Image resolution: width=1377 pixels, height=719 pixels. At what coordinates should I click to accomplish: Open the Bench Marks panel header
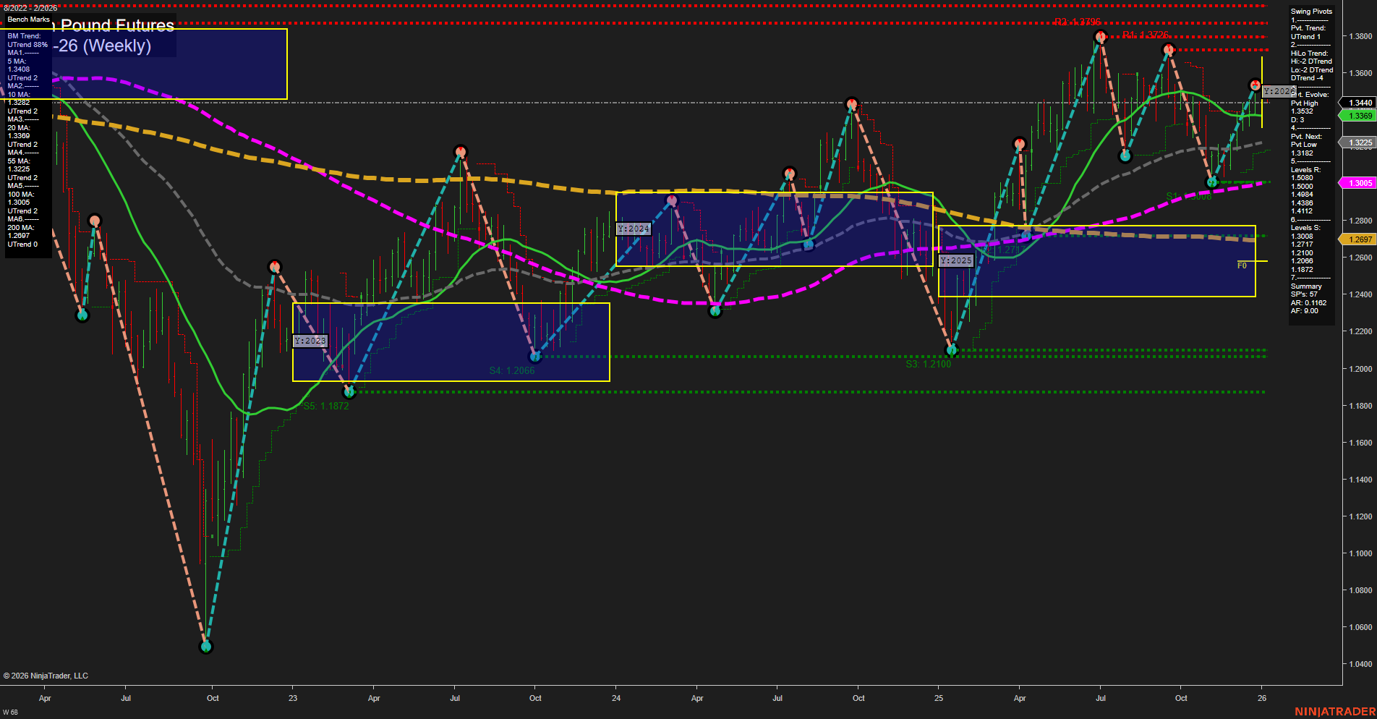pyautogui.click(x=27, y=20)
